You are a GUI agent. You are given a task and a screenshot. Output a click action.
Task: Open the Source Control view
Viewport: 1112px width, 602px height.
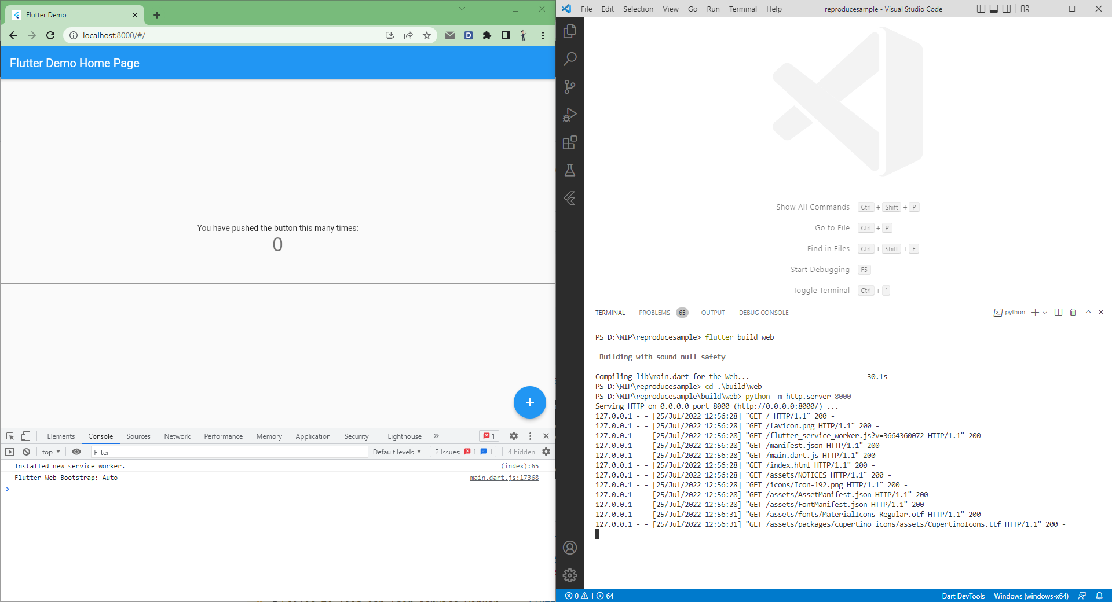pos(570,87)
